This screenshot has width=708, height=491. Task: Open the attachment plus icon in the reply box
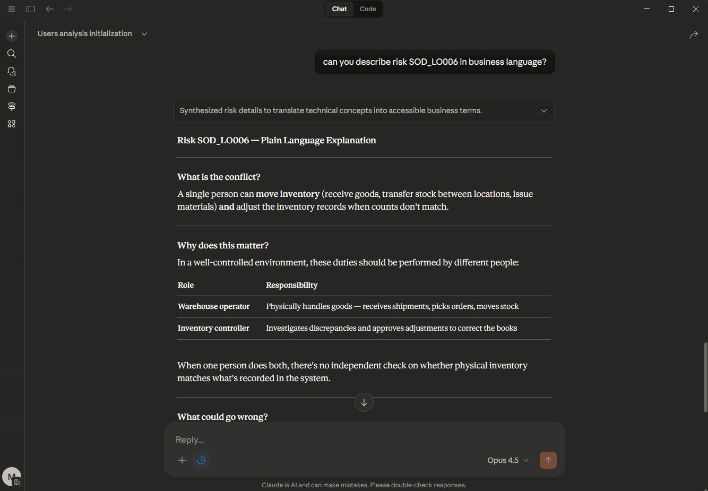(182, 460)
